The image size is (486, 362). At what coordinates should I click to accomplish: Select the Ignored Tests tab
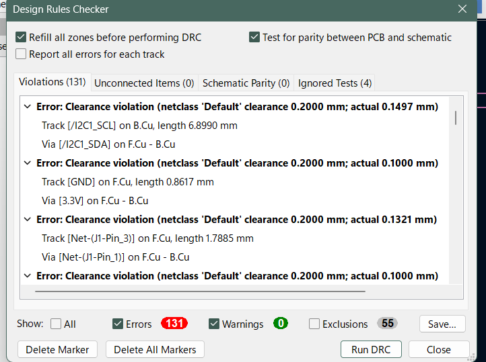pos(335,83)
